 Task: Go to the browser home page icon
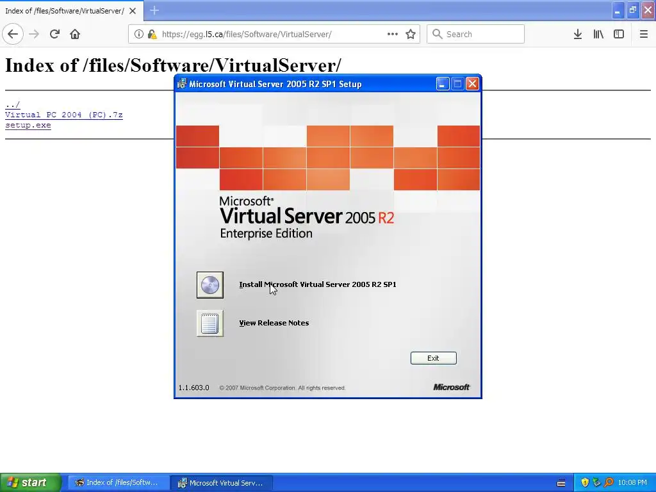click(75, 34)
